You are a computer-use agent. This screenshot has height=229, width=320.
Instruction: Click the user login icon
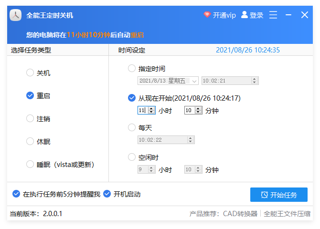[x=245, y=15]
